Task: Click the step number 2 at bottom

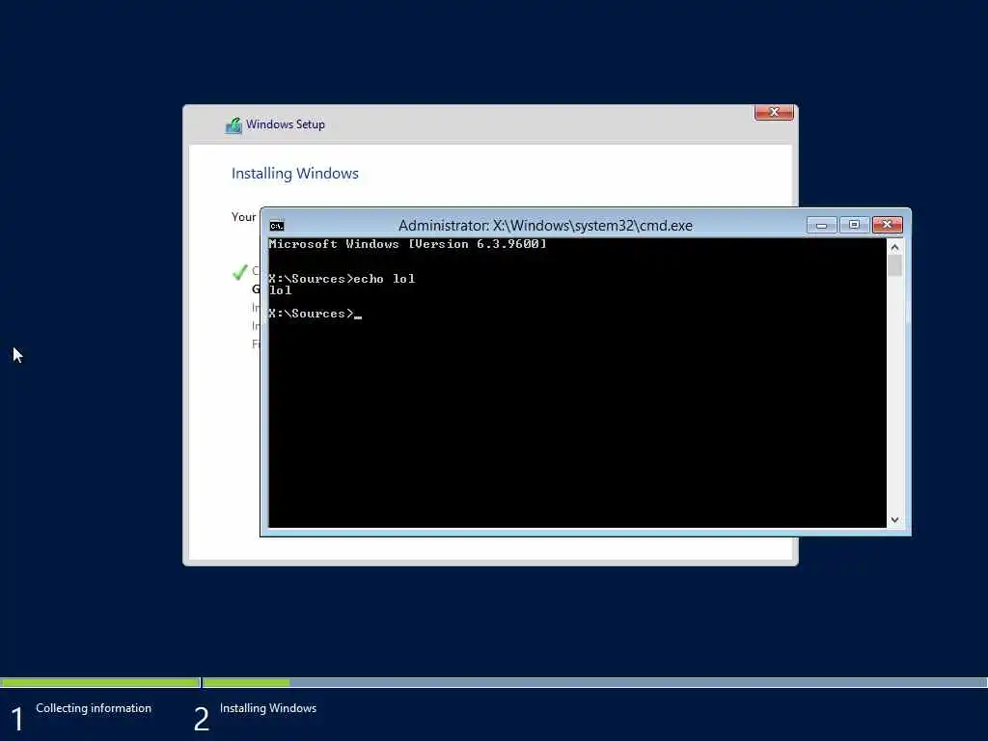Action: click(202, 719)
